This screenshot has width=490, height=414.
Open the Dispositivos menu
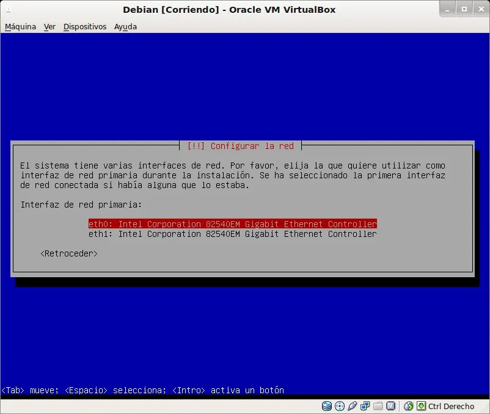coord(85,27)
